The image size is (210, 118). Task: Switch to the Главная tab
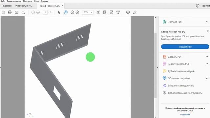point(7,6)
